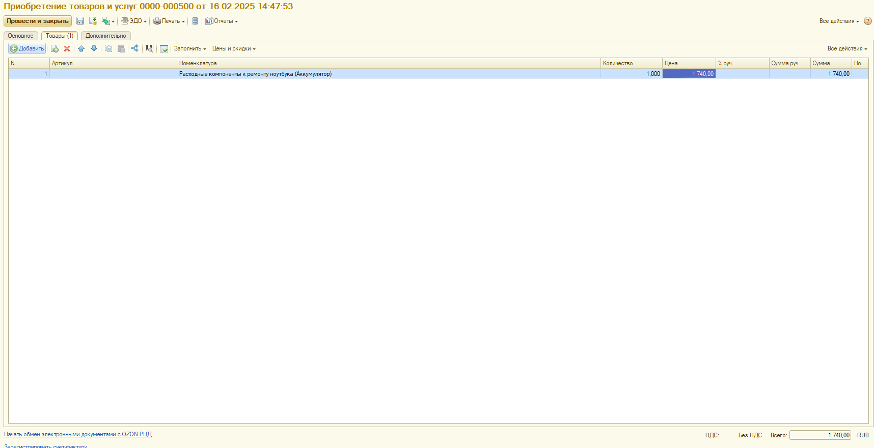Click the OZON РНД document exchange link
This screenshot has width=874, height=448.
[78, 434]
